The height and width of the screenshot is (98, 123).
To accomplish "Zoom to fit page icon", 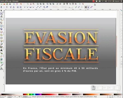I will pyautogui.click(x=43, y=4).
